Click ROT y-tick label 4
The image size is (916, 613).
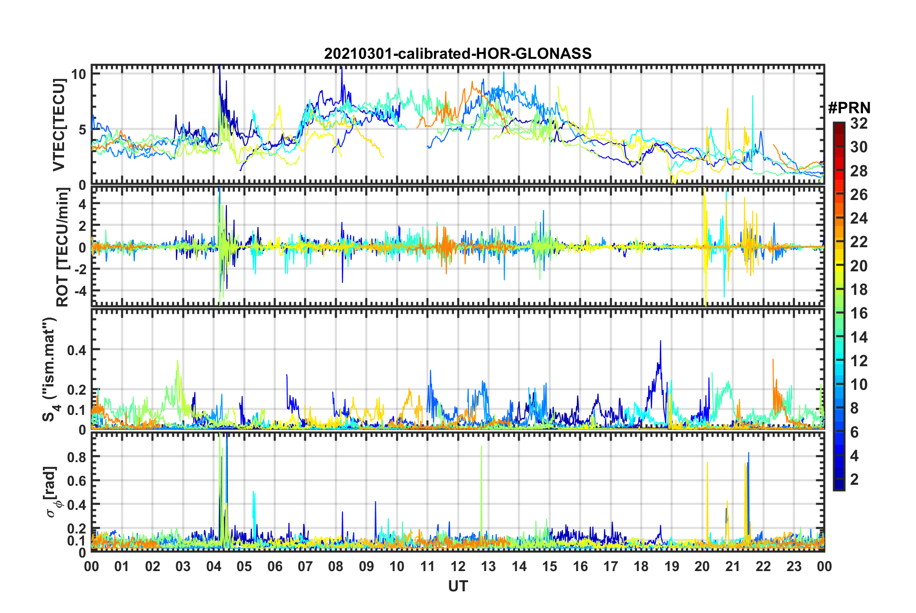pyautogui.click(x=82, y=204)
